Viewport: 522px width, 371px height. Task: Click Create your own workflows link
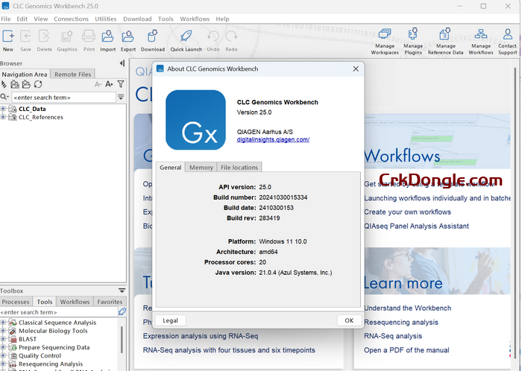tap(407, 212)
